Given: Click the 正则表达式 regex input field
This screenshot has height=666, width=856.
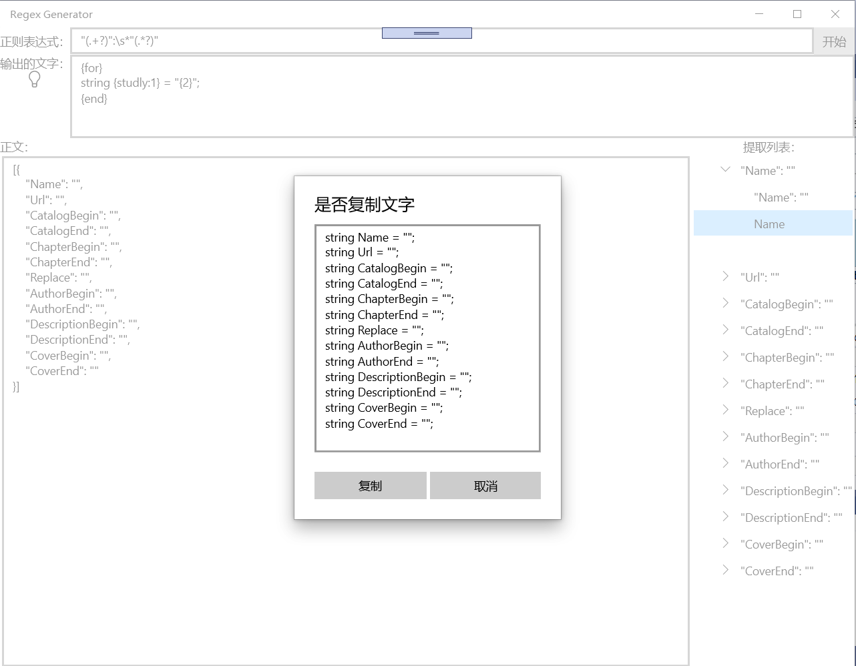Looking at the screenshot, I should pos(441,41).
